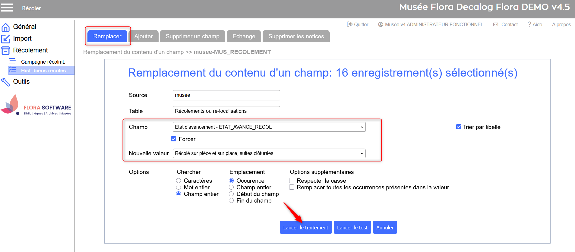Open the Champ dropdown list

point(269,127)
